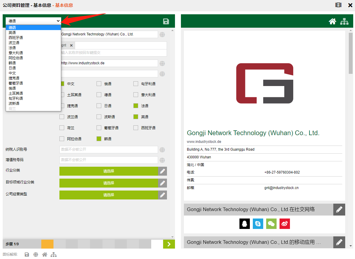Select 英语 from the language list
The width and height of the screenshot is (355, 259).
pyautogui.click(x=12, y=33)
